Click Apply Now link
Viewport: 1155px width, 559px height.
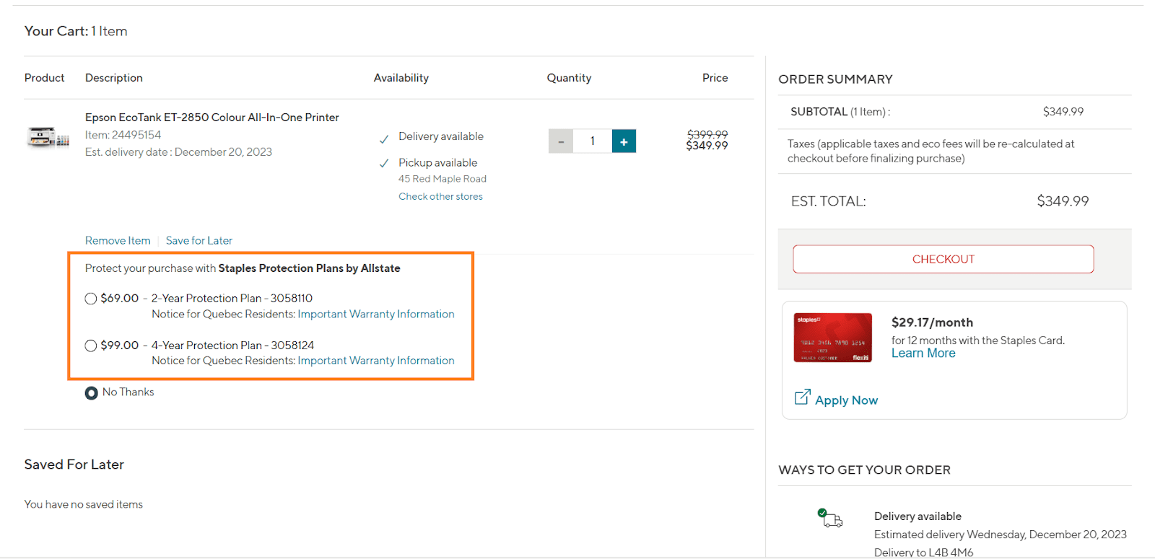[846, 400]
